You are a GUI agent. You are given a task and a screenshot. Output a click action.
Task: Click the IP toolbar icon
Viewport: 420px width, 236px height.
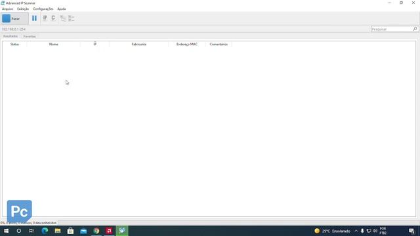[x=45, y=18]
